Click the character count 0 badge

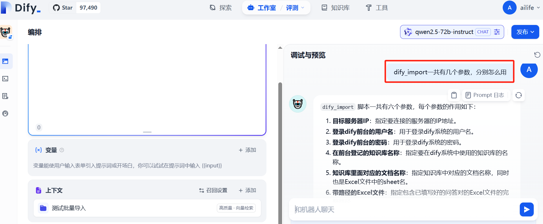pos(39,127)
